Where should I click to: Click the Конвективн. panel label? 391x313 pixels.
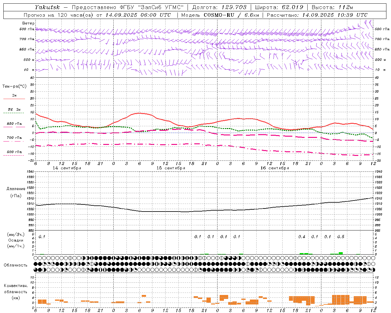pyautogui.click(x=16, y=286)
